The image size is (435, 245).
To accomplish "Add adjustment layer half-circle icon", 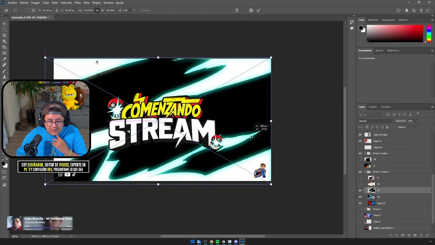I will click(x=409, y=235).
